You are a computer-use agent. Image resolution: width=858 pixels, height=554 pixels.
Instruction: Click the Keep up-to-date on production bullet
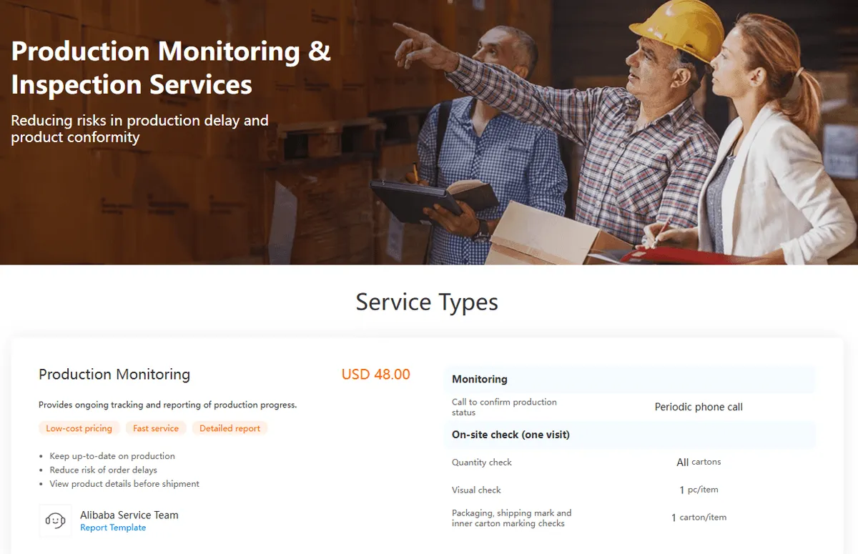(x=112, y=456)
